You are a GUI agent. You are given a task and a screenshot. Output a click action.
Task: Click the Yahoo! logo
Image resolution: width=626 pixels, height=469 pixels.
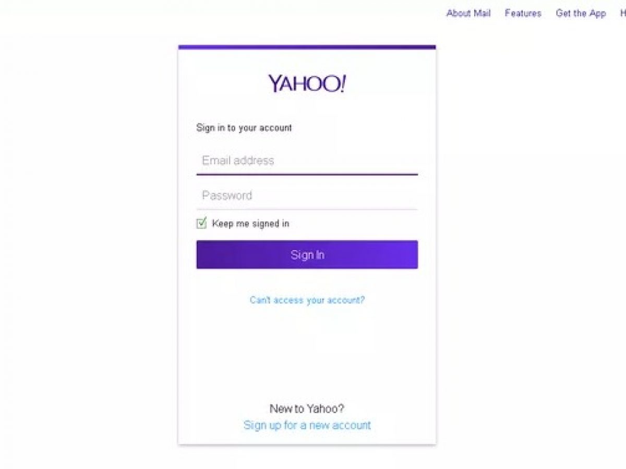pyautogui.click(x=307, y=83)
